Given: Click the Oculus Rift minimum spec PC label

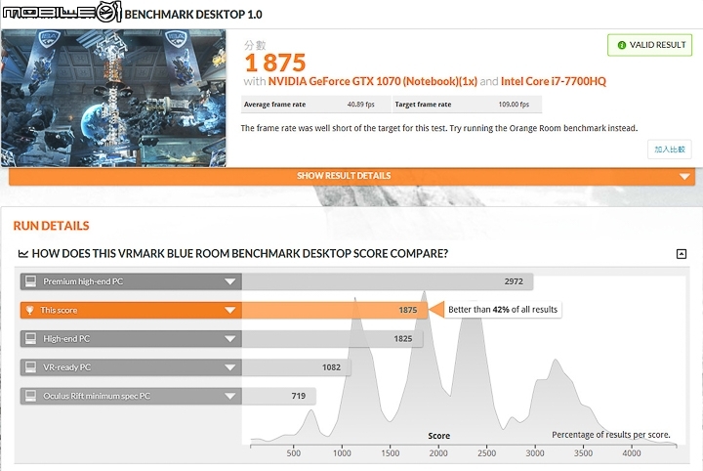Looking at the screenshot, I should 97,396.
